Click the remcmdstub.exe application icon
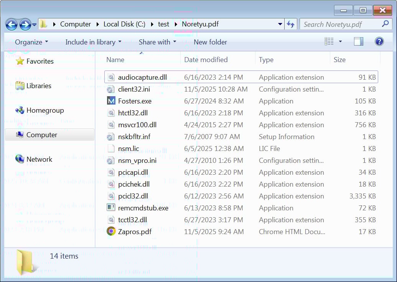 111,208
